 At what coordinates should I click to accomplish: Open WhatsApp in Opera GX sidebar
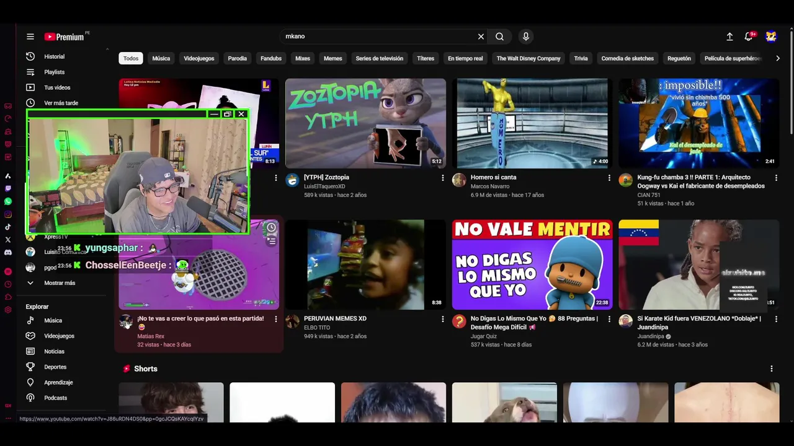8,201
